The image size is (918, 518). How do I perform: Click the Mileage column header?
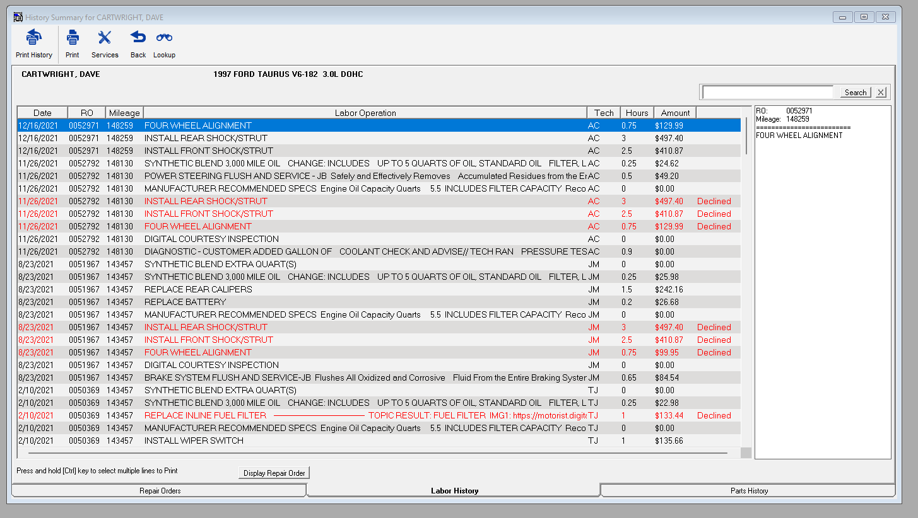pos(124,113)
